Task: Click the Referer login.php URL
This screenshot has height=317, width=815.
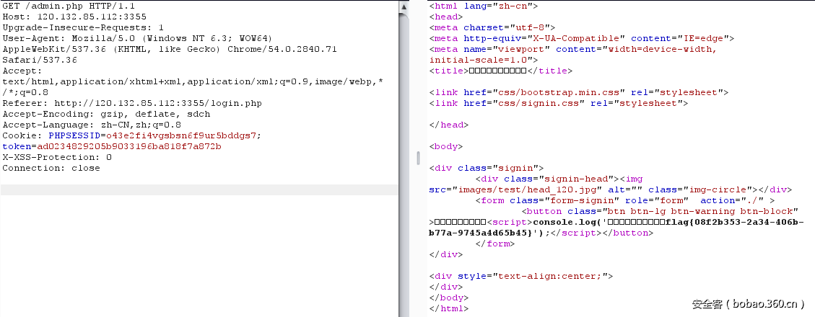Action: pyautogui.click(x=158, y=103)
